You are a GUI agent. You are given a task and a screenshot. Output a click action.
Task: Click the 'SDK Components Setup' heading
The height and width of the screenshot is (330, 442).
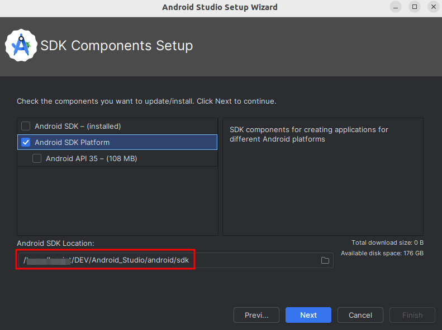coord(117,46)
